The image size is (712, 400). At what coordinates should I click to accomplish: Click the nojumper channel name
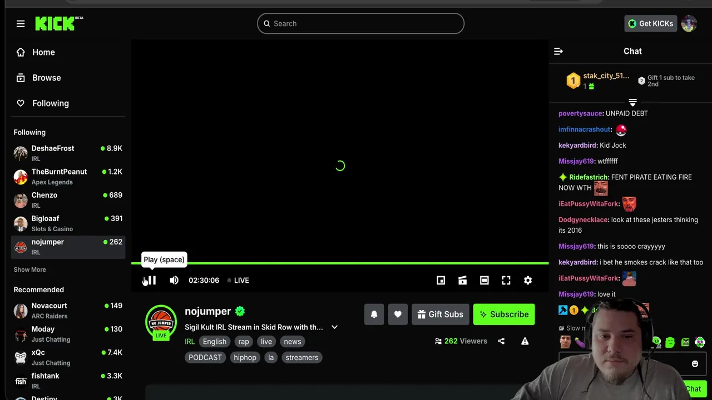coord(207,311)
